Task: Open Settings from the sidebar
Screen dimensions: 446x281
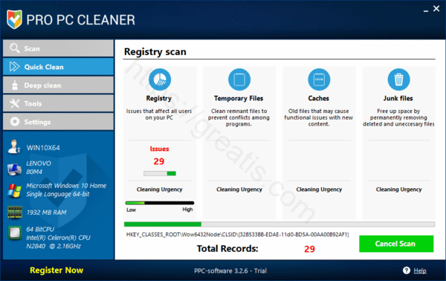Action: pos(58,122)
